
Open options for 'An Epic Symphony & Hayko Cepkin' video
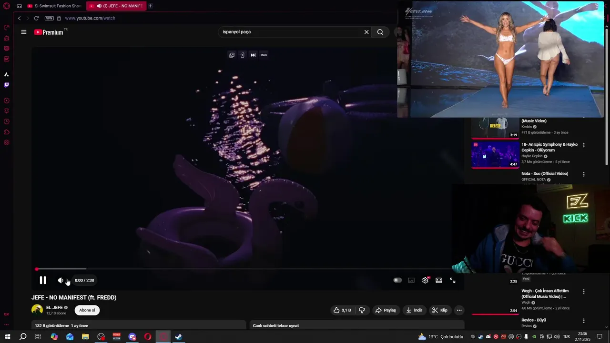pyautogui.click(x=584, y=145)
